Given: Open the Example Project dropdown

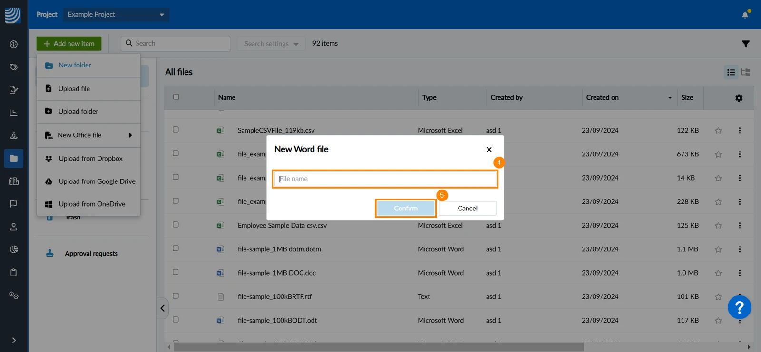Looking at the screenshot, I should click(x=116, y=15).
